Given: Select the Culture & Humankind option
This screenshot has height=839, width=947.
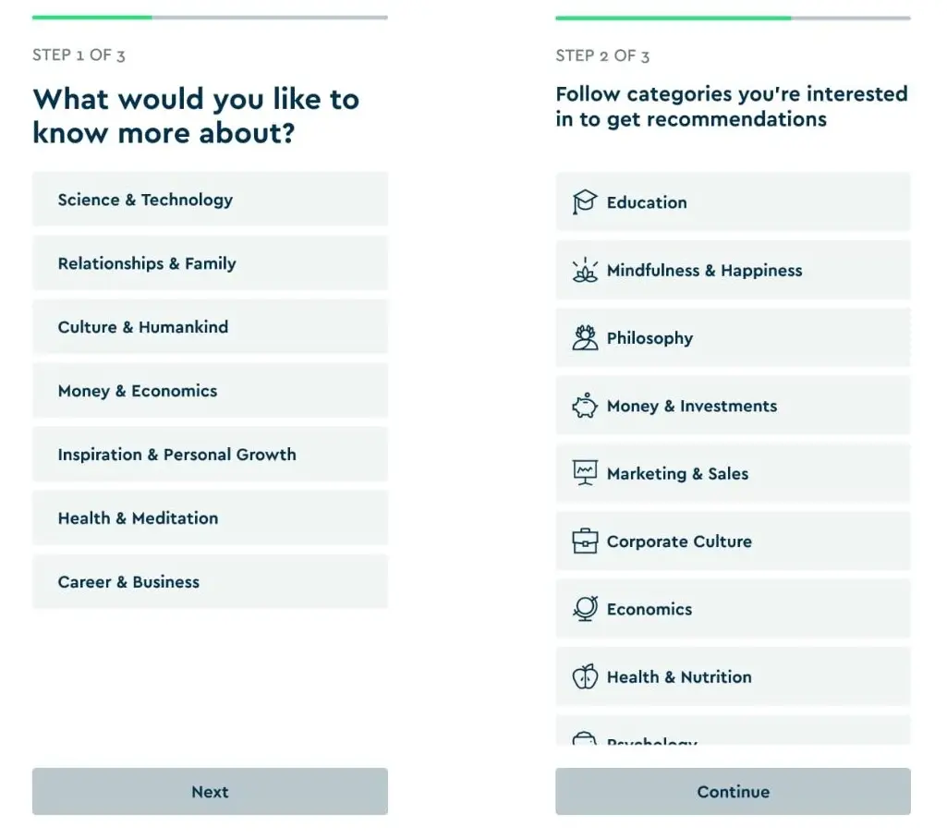Looking at the screenshot, I should pyautogui.click(x=210, y=326).
